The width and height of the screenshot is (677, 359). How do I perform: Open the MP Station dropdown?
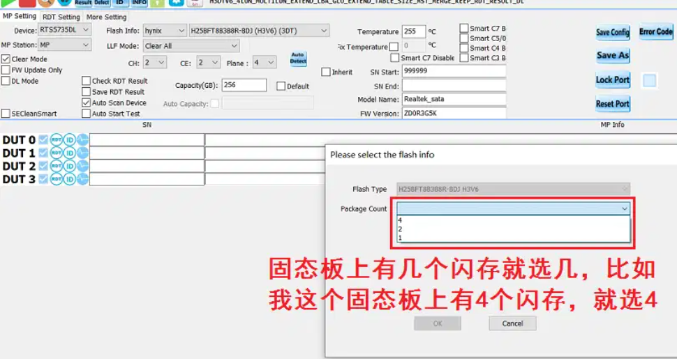(65, 45)
